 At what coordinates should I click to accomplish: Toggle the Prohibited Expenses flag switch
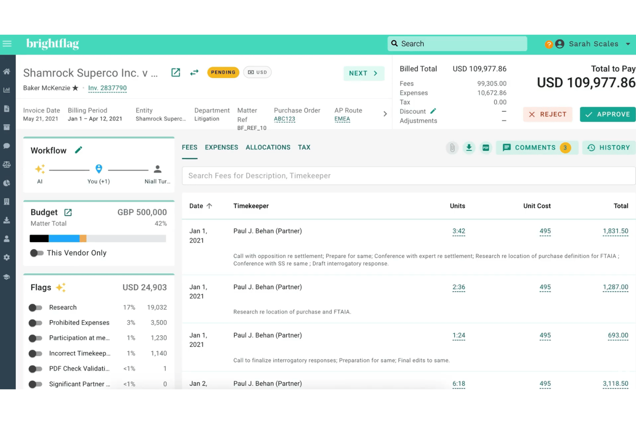35,323
